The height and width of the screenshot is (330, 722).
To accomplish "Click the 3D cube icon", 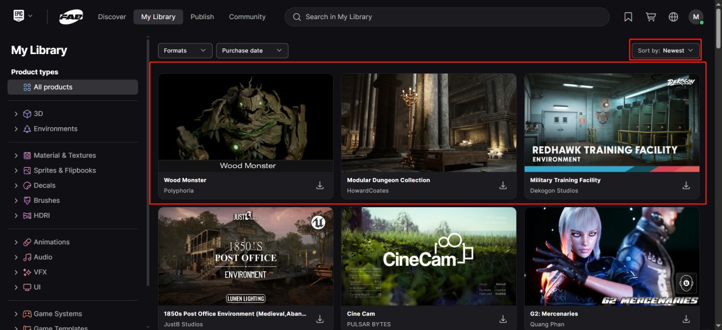I will pyautogui.click(x=27, y=114).
